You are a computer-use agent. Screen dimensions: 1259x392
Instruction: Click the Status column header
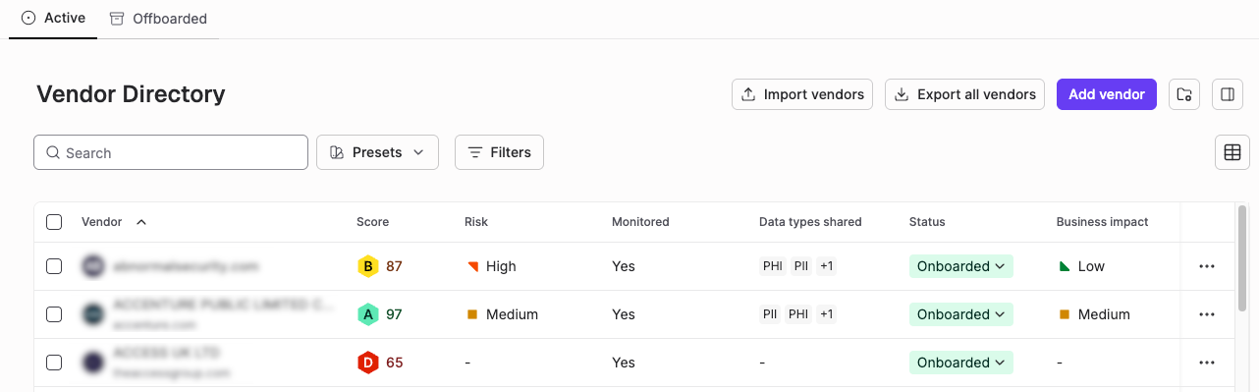click(x=927, y=222)
